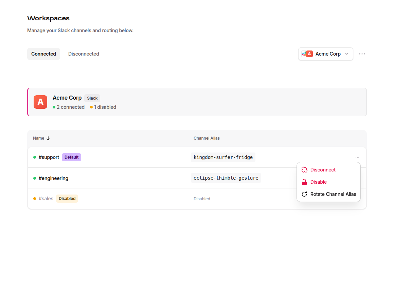The width and height of the screenshot is (394, 305).
Task: Click the Slack badge beside Acme Corp
Action: click(92, 98)
